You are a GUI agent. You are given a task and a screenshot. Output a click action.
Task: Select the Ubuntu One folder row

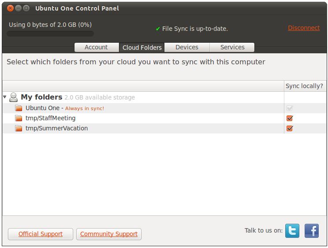click(164, 108)
